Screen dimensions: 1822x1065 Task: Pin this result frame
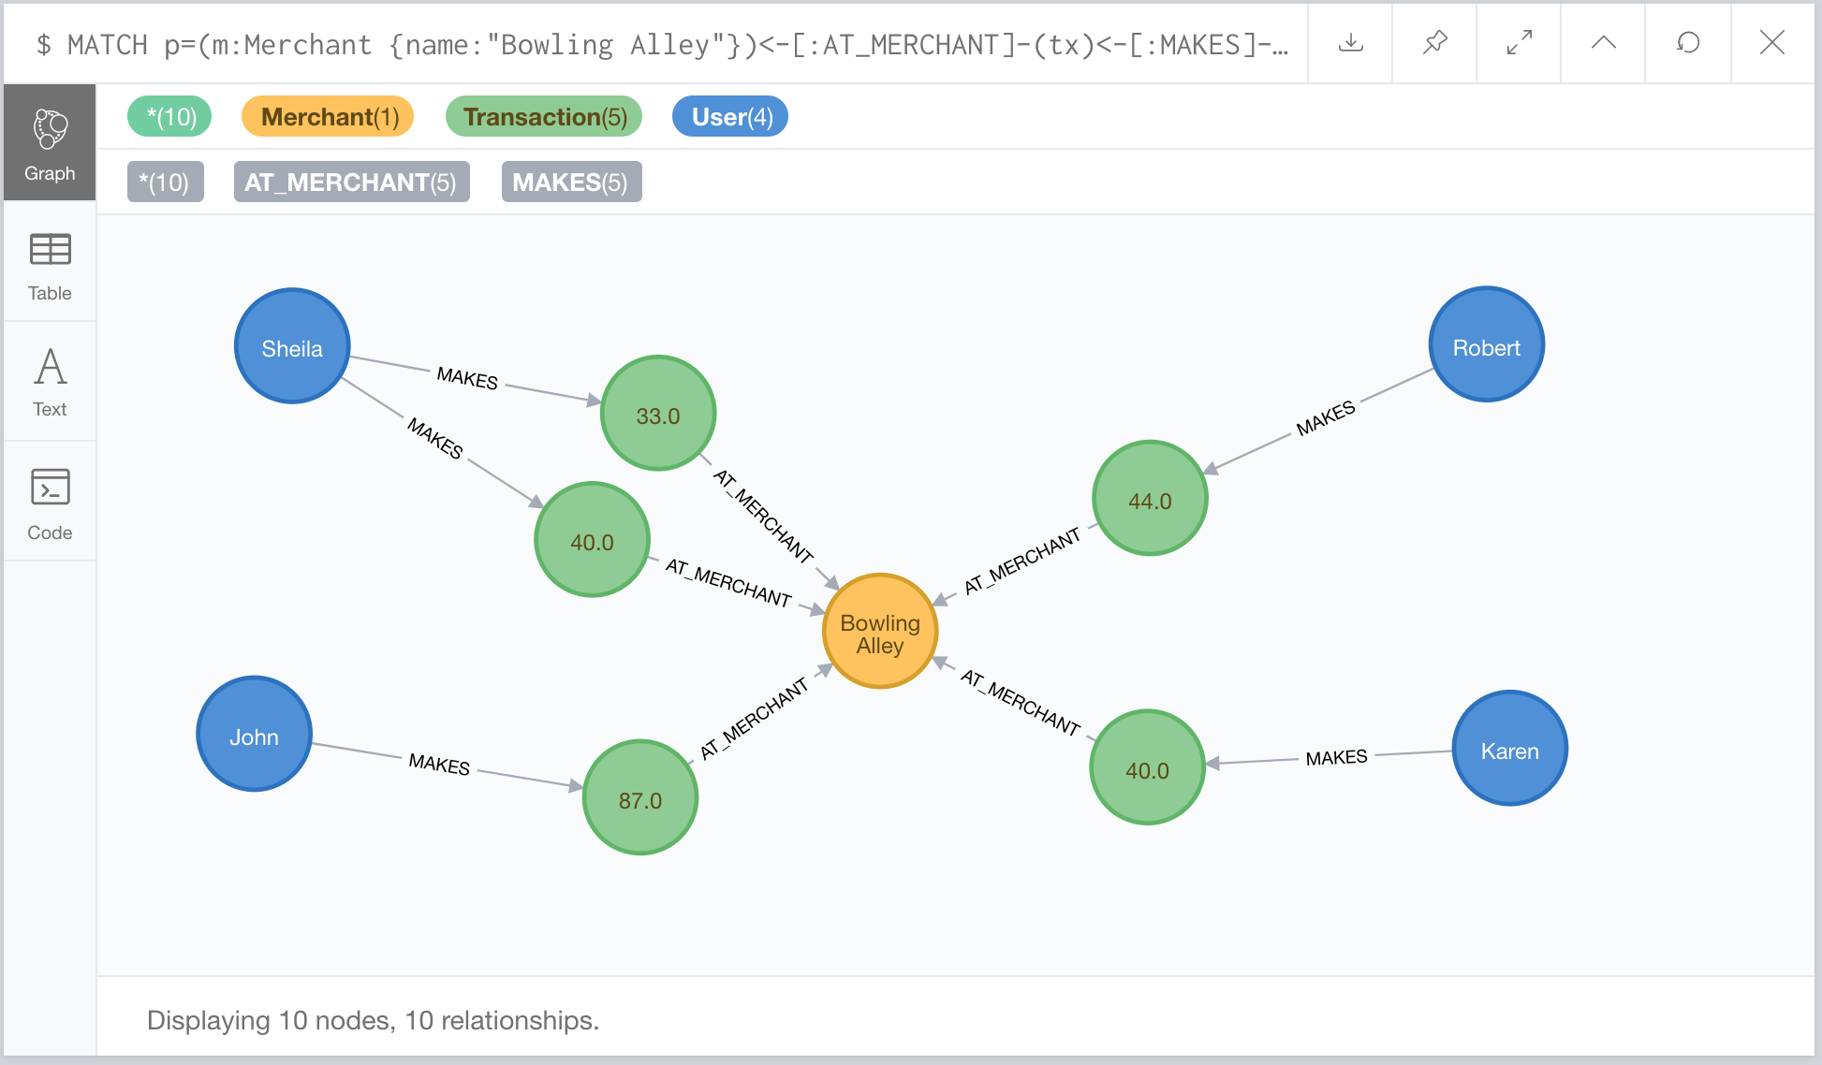pyautogui.click(x=1434, y=43)
